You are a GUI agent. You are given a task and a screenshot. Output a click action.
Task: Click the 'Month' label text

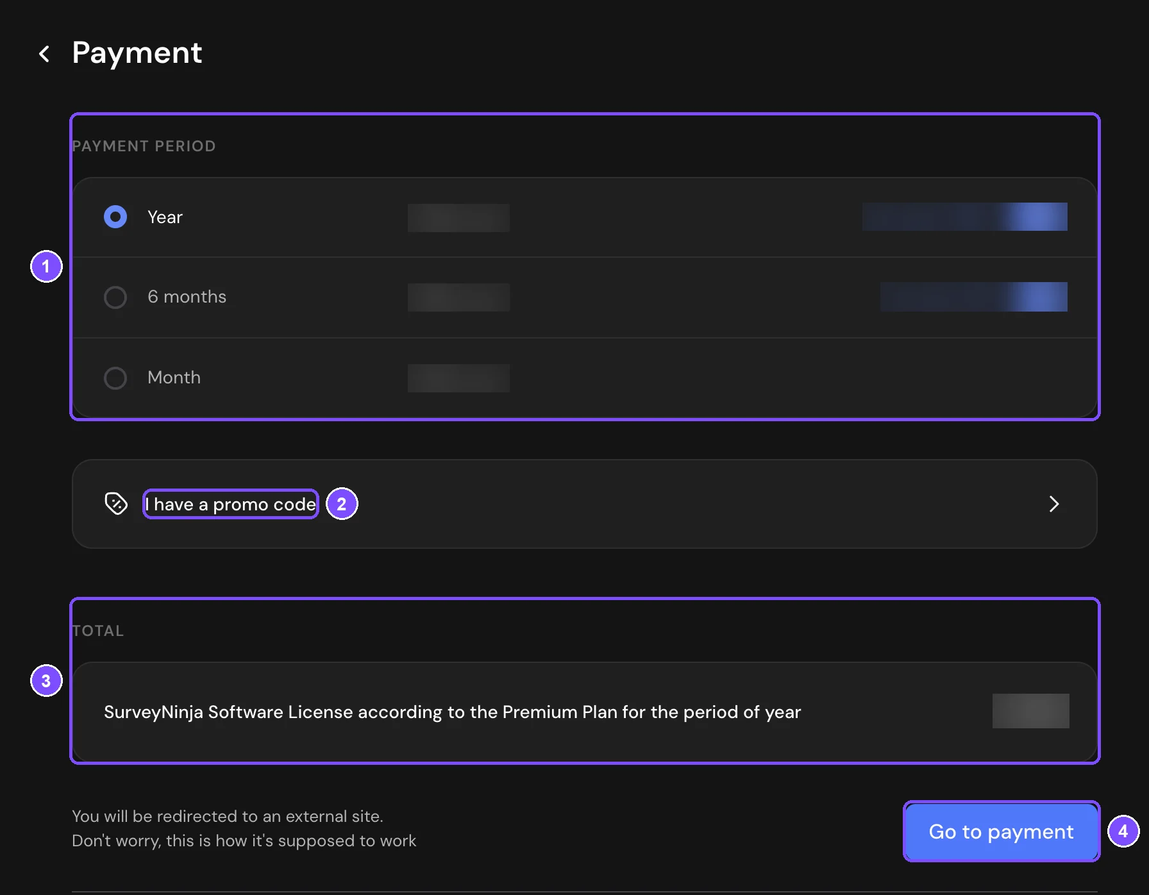point(174,378)
